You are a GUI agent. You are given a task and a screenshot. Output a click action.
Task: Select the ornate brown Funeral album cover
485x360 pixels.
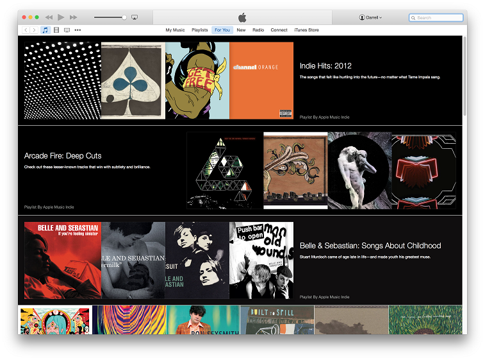295,171
